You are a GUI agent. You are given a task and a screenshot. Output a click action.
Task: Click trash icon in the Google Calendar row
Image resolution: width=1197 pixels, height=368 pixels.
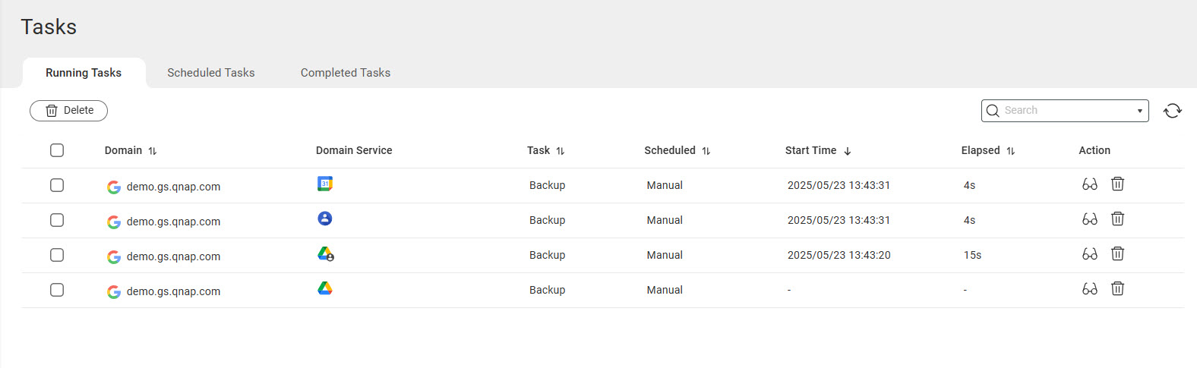pyautogui.click(x=1117, y=184)
